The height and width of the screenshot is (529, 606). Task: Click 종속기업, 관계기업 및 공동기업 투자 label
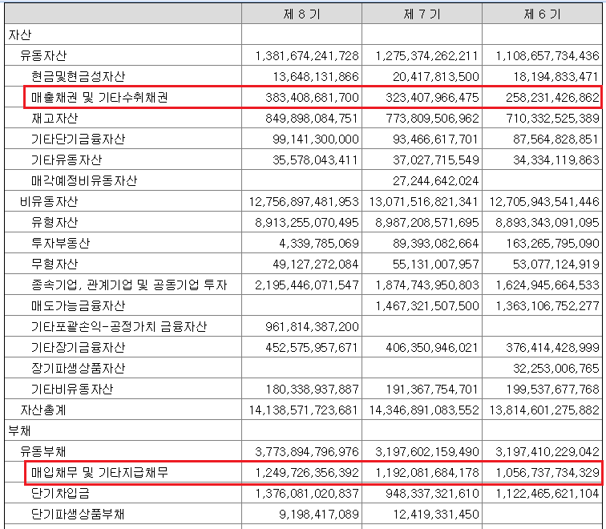pyautogui.click(x=129, y=285)
